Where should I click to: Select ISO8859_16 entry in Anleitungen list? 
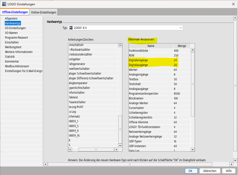[74, 136]
